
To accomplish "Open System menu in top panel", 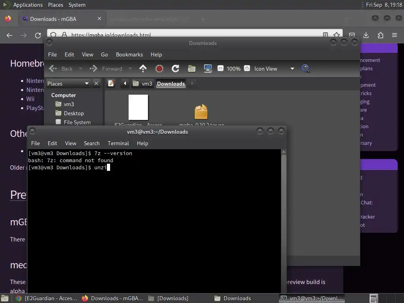I will pyautogui.click(x=77, y=5).
